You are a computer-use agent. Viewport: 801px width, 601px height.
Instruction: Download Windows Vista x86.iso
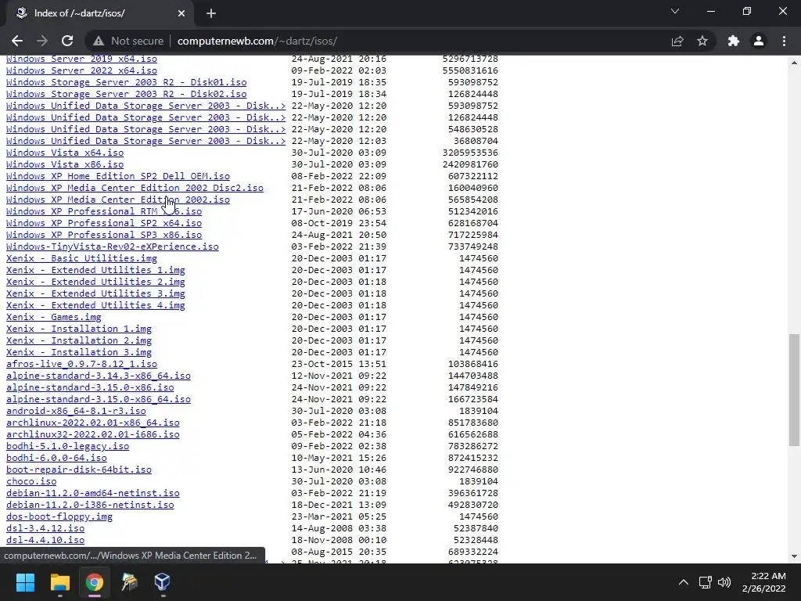65,164
